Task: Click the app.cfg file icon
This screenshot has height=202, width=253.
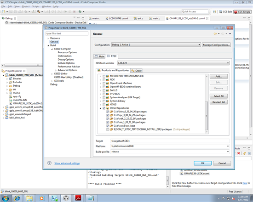Action: pyautogui.click(x=11, y=96)
